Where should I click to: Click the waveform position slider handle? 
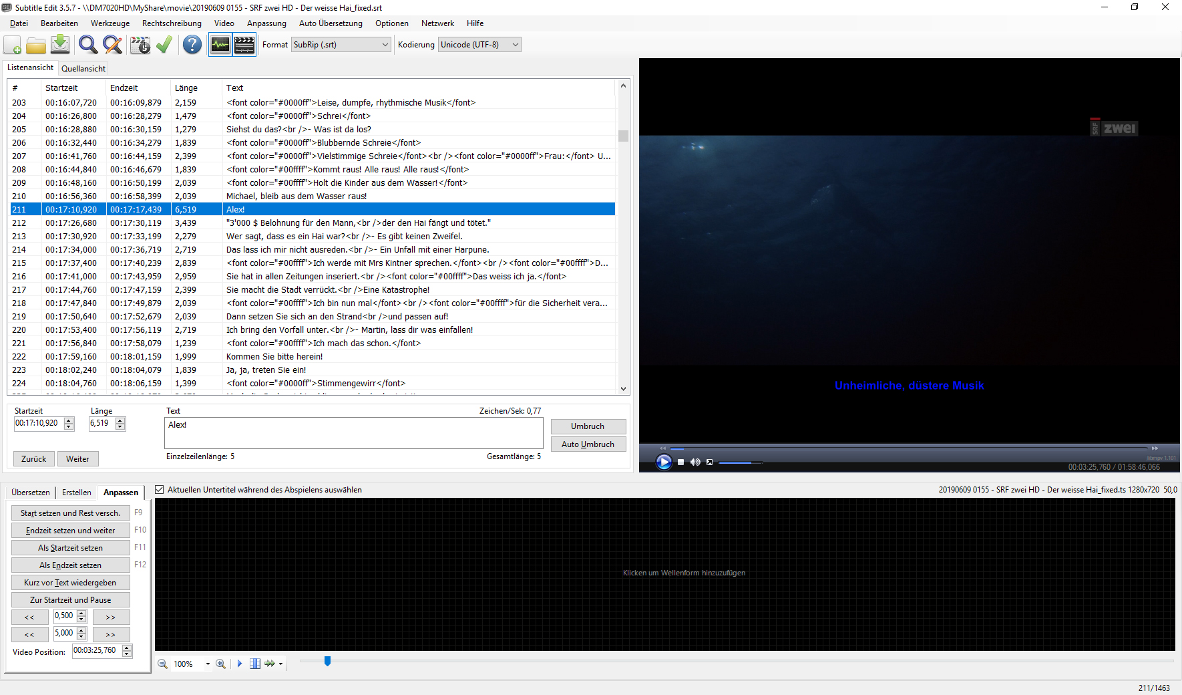click(x=327, y=661)
